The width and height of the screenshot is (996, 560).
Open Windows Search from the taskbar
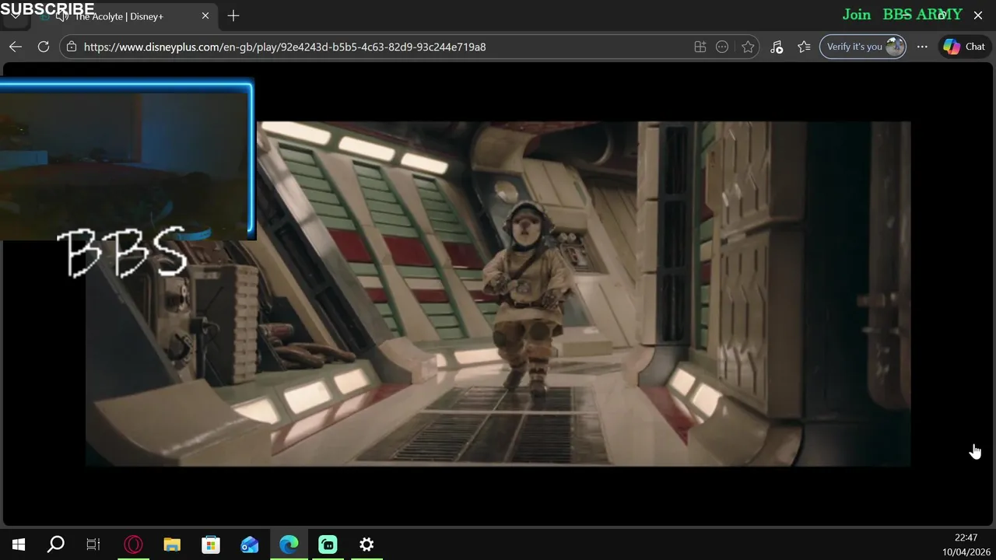tap(56, 544)
